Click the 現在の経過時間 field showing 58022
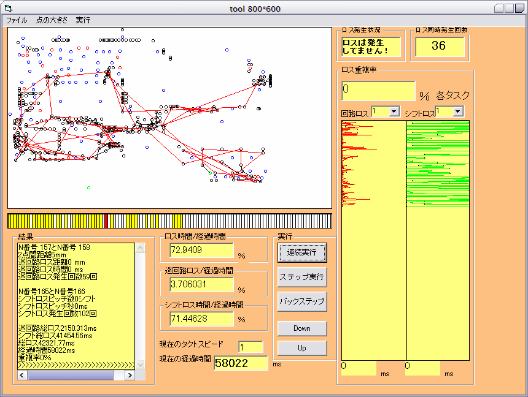Screen dimensions: 528x397 (241, 363)
